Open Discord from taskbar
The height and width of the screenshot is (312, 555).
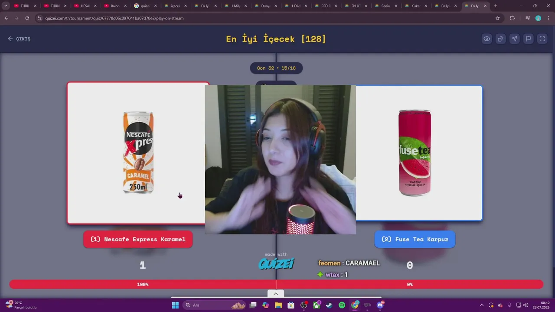(380, 305)
